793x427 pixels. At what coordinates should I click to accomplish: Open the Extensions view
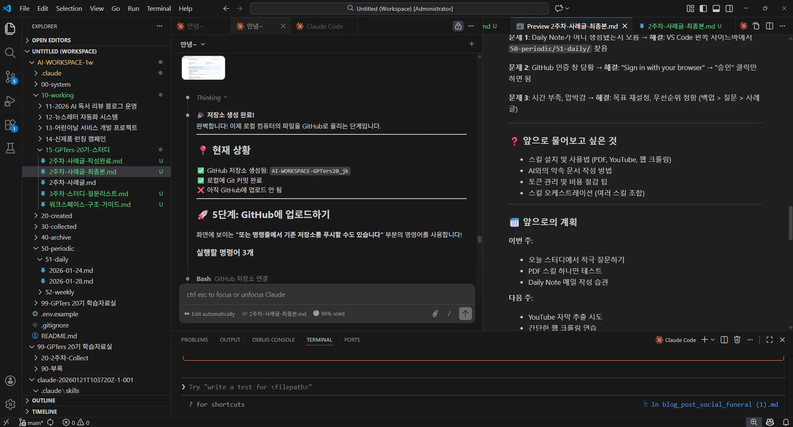point(10,125)
